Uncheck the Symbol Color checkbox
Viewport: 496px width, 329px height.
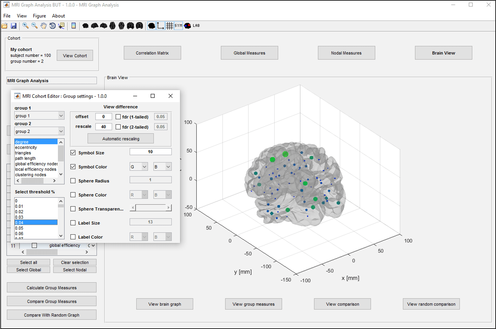[73, 167]
